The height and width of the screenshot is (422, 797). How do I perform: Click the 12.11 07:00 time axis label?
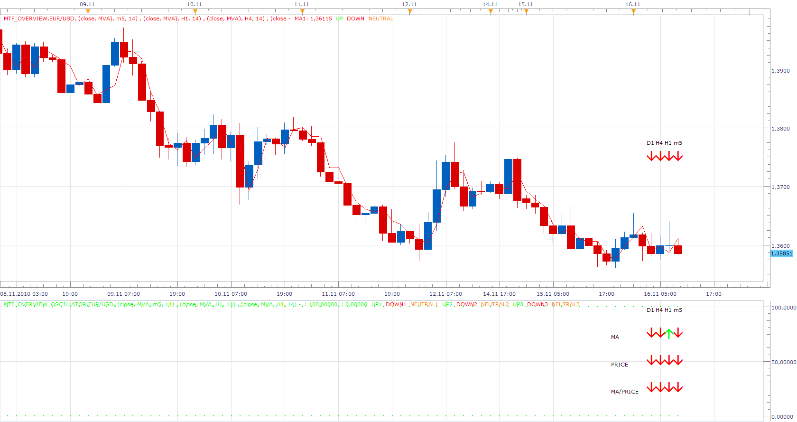(x=445, y=294)
